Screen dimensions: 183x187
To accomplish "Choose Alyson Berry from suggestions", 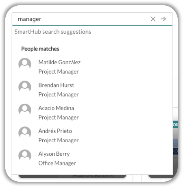I will [x=54, y=154].
